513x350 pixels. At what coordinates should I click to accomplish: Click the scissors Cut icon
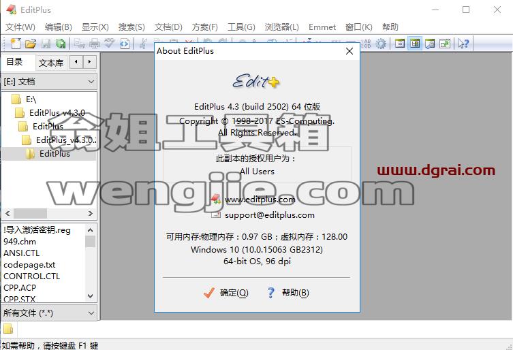[x=143, y=44]
